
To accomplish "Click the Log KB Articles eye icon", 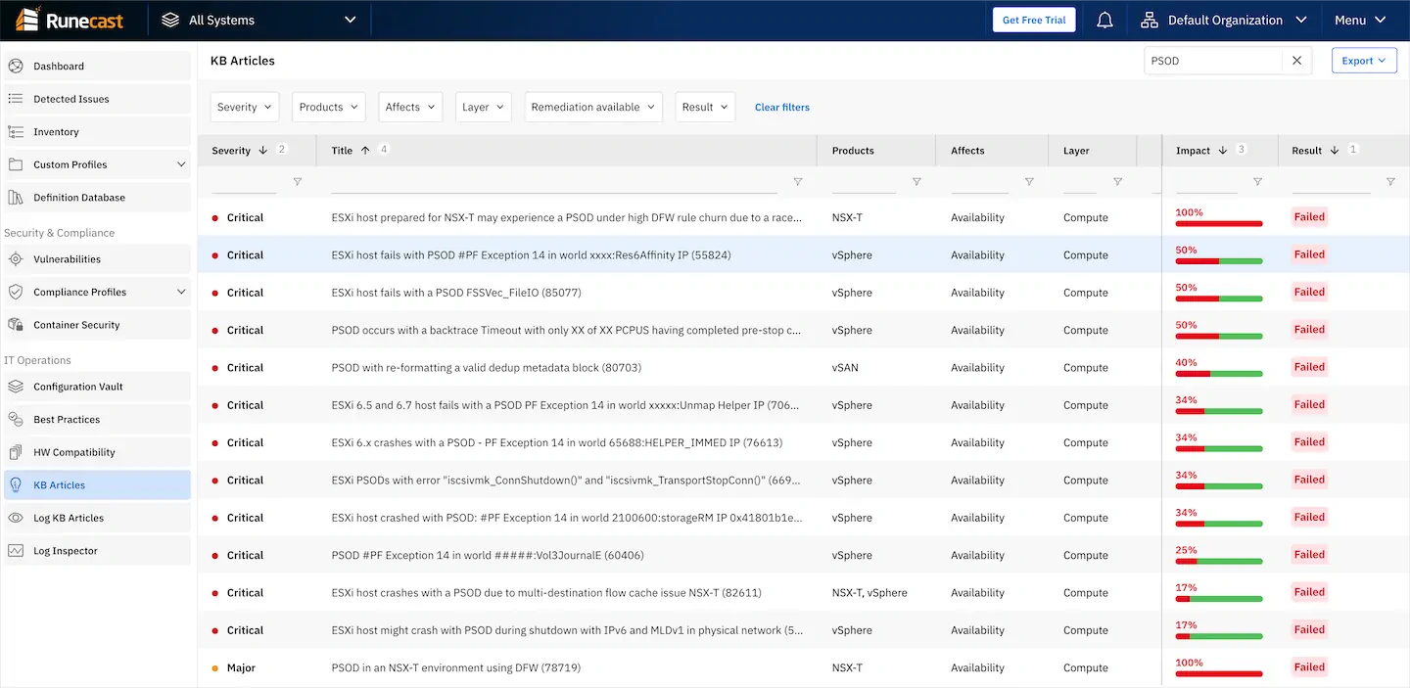I will (16, 518).
